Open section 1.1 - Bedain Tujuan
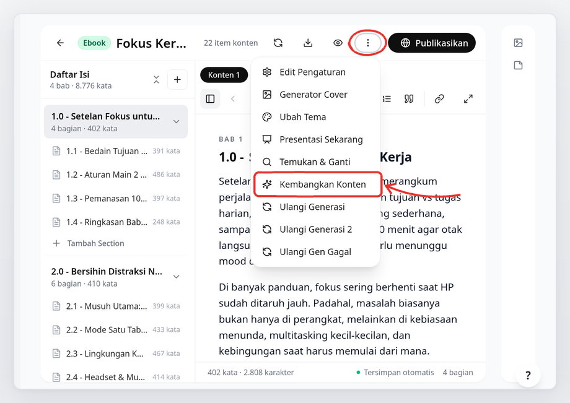570x403 pixels. [116, 151]
